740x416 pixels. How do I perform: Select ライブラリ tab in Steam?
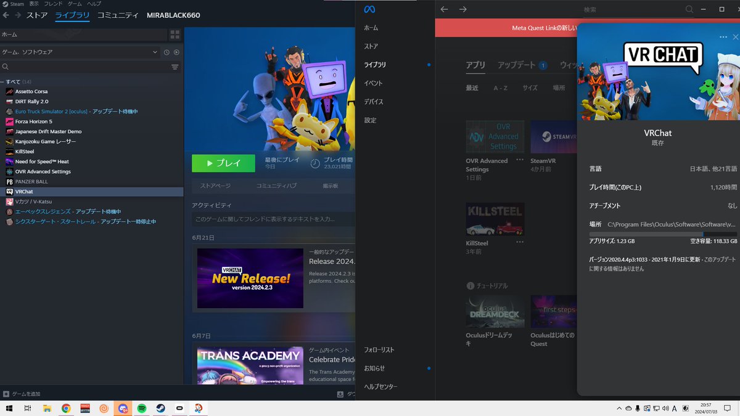(x=72, y=15)
